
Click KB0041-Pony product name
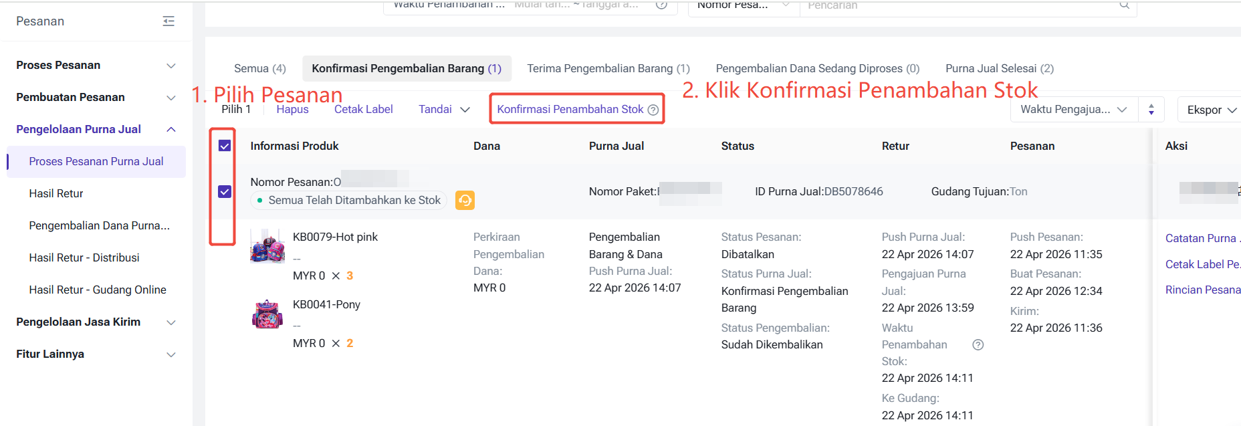coord(326,305)
